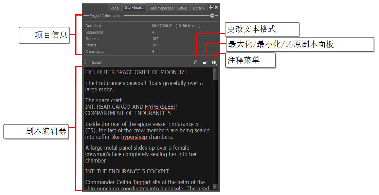Click the misspelled word HYPERSLEEP in script
The image size is (379, 195).
(x=161, y=107)
